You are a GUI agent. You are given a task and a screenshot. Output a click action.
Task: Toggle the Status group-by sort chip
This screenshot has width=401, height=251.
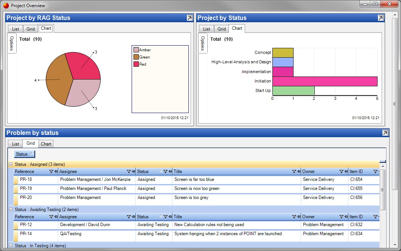point(25,154)
